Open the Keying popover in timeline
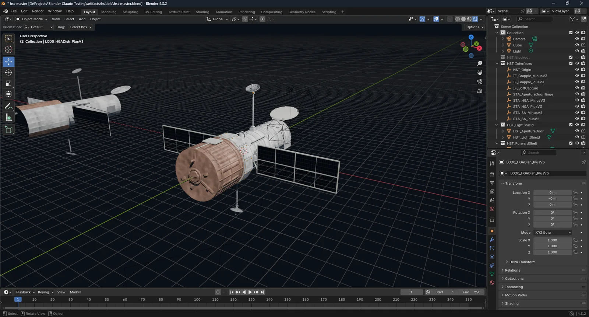This screenshot has height=317, width=589. (x=46, y=292)
